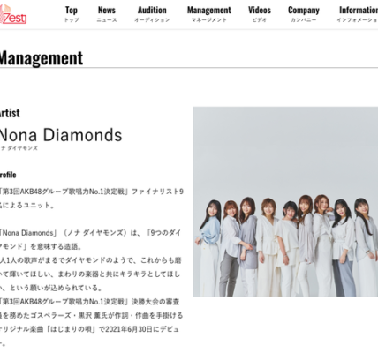Click the Profile section heading
The width and height of the screenshot is (378, 353).
8,175
